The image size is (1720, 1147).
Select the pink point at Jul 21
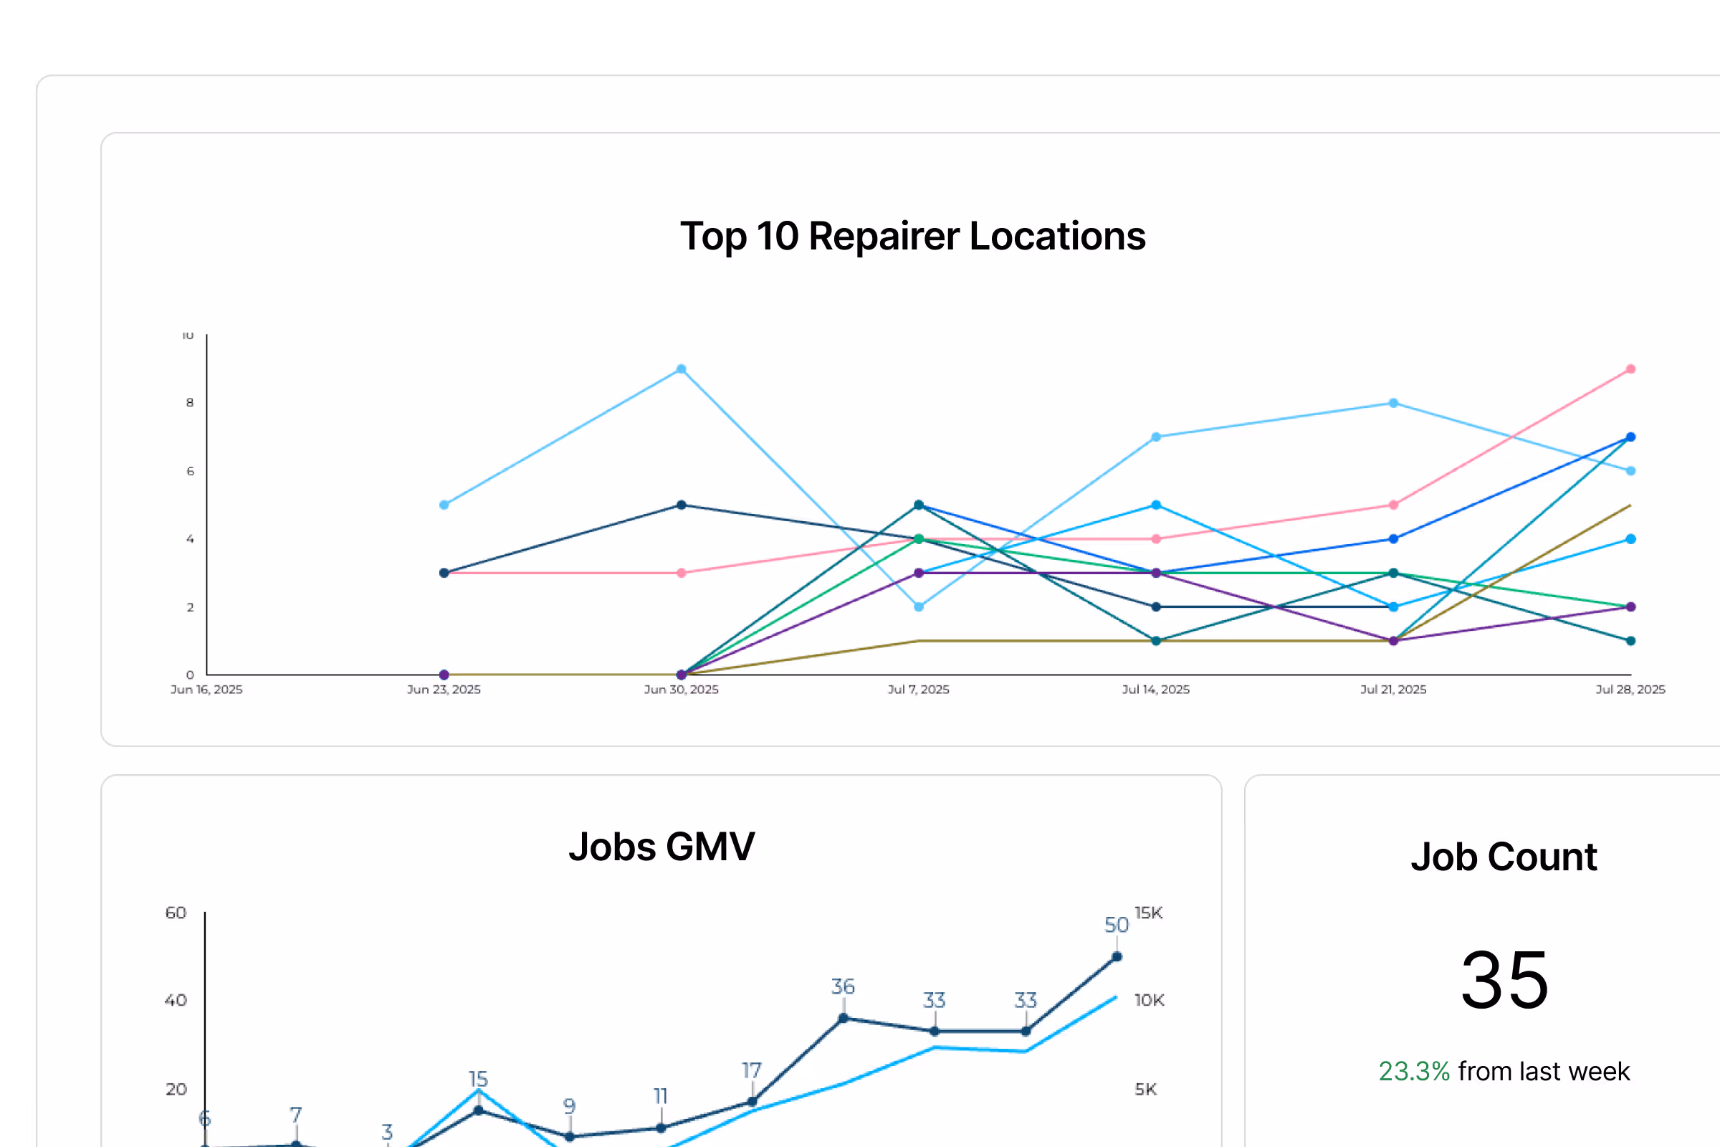coord(1393,505)
